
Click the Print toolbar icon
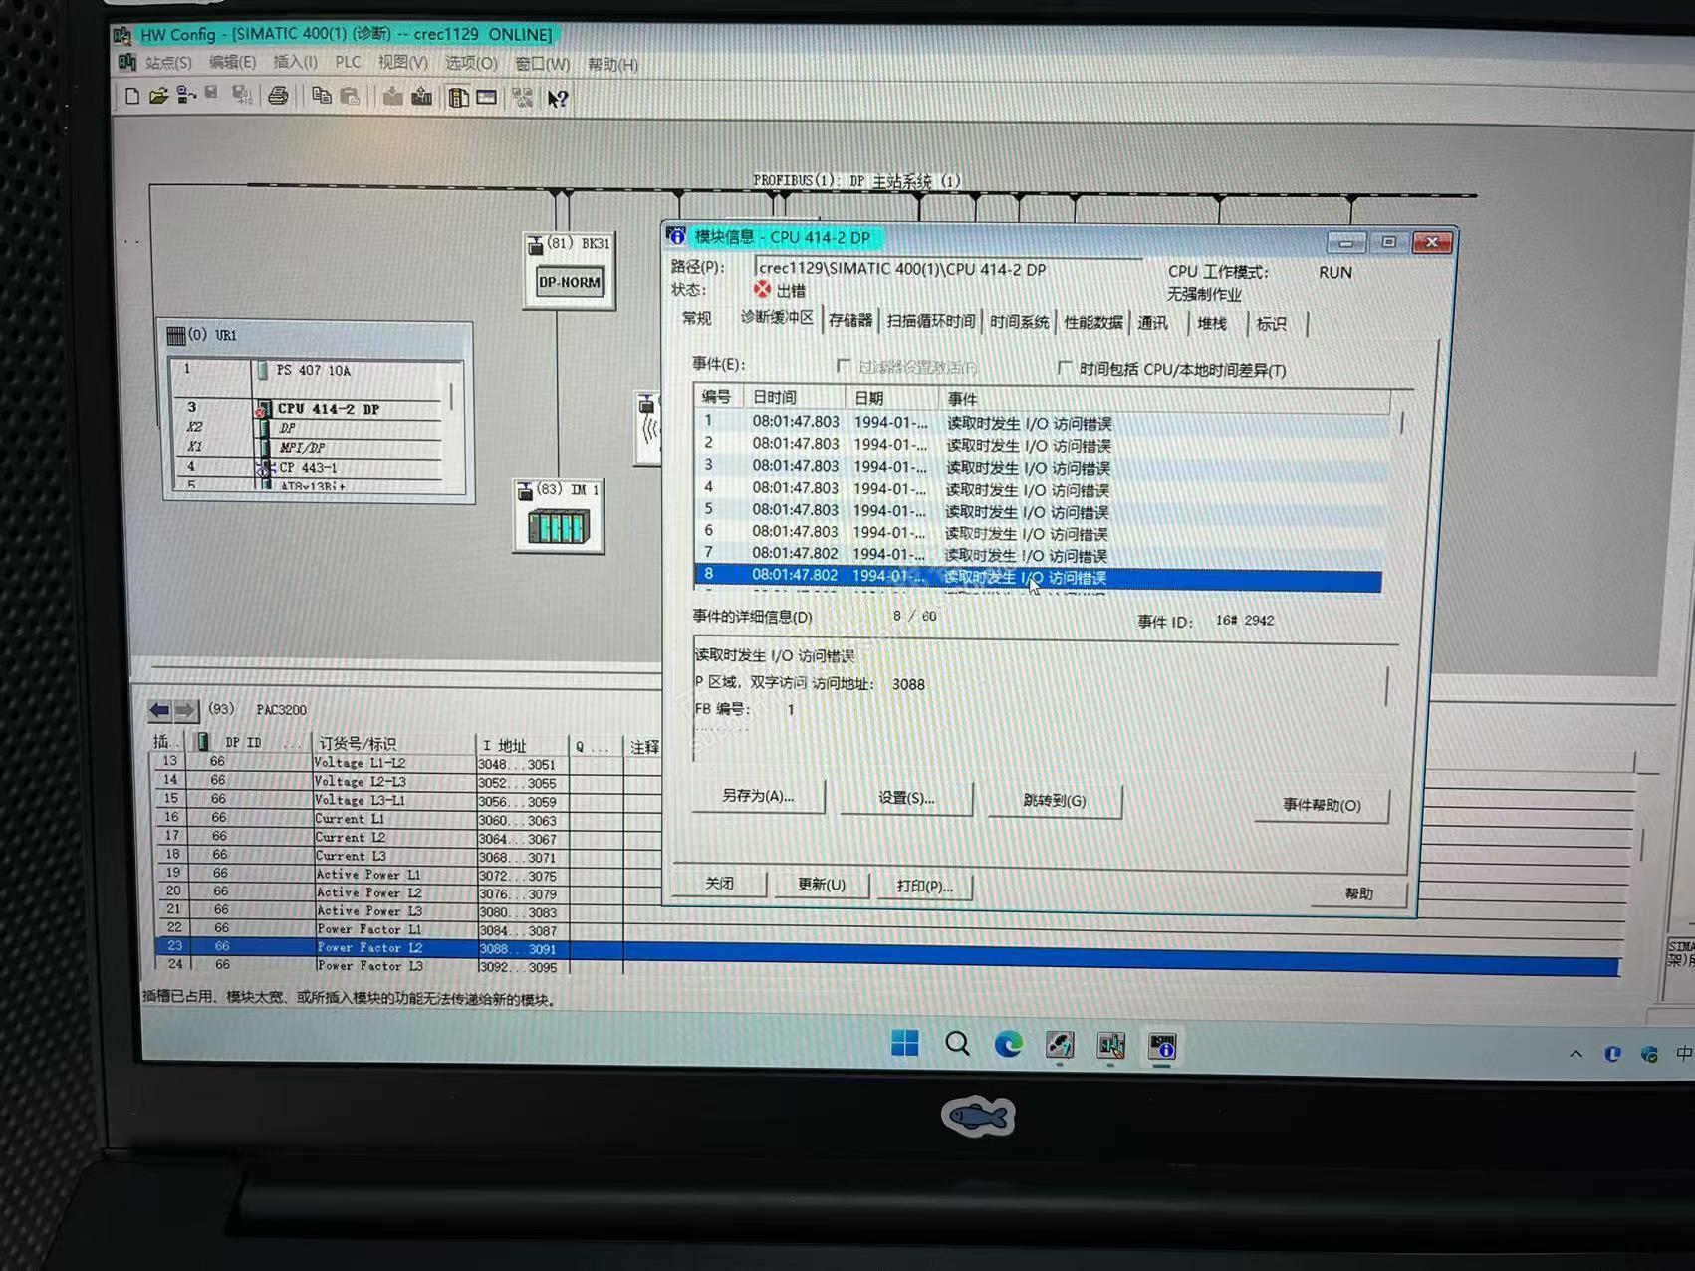click(278, 96)
